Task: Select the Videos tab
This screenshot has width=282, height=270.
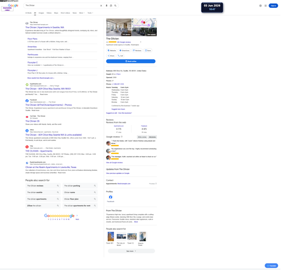Action: tap(49, 13)
